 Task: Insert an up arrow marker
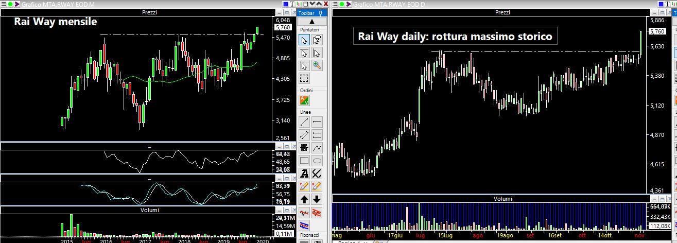304,199
